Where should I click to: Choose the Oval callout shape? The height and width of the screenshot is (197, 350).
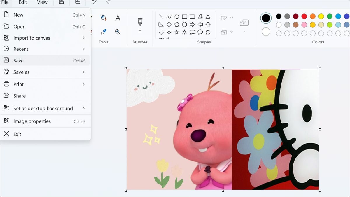[200, 32]
